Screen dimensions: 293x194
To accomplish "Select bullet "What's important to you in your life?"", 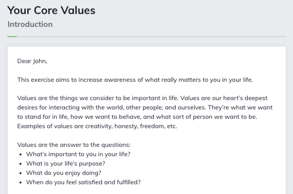I will pyautogui.click(x=78, y=154).
